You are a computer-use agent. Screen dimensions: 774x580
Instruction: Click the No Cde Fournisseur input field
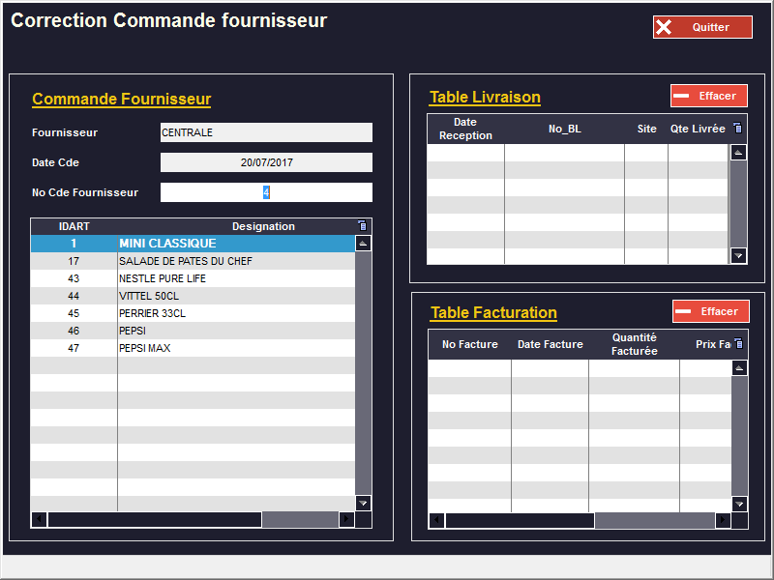266,192
